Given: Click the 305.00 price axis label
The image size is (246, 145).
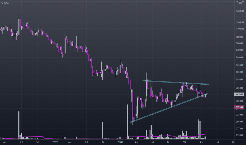Looking at the screenshot, I should click(x=239, y=122).
